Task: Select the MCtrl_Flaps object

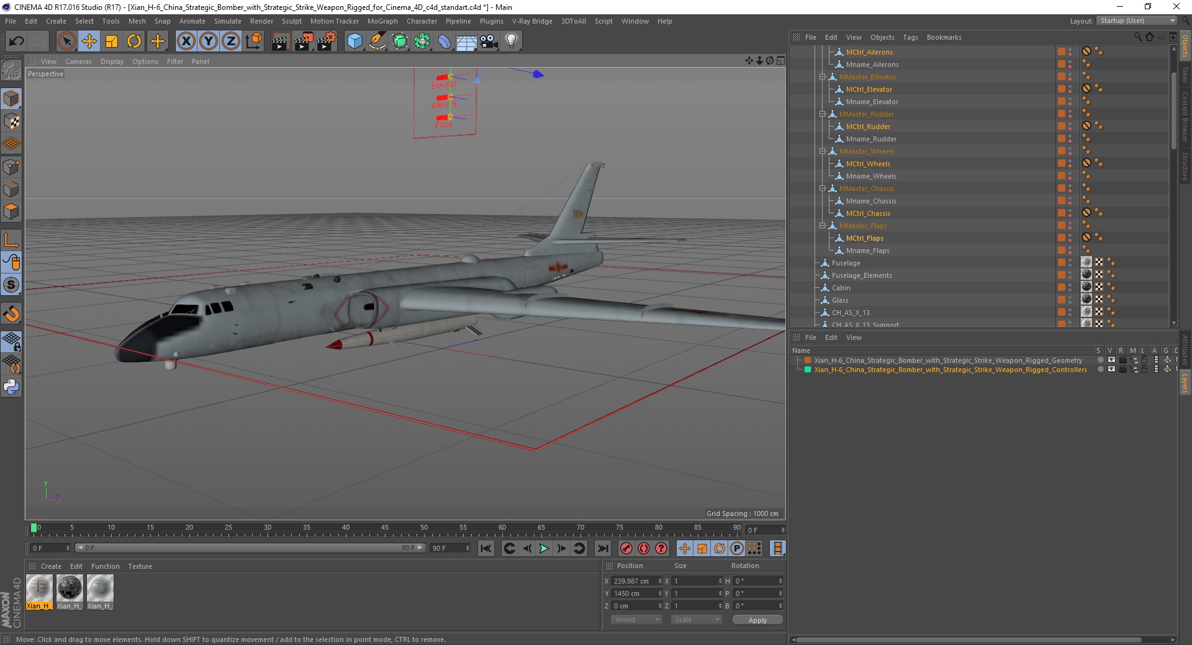Action: coord(864,238)
